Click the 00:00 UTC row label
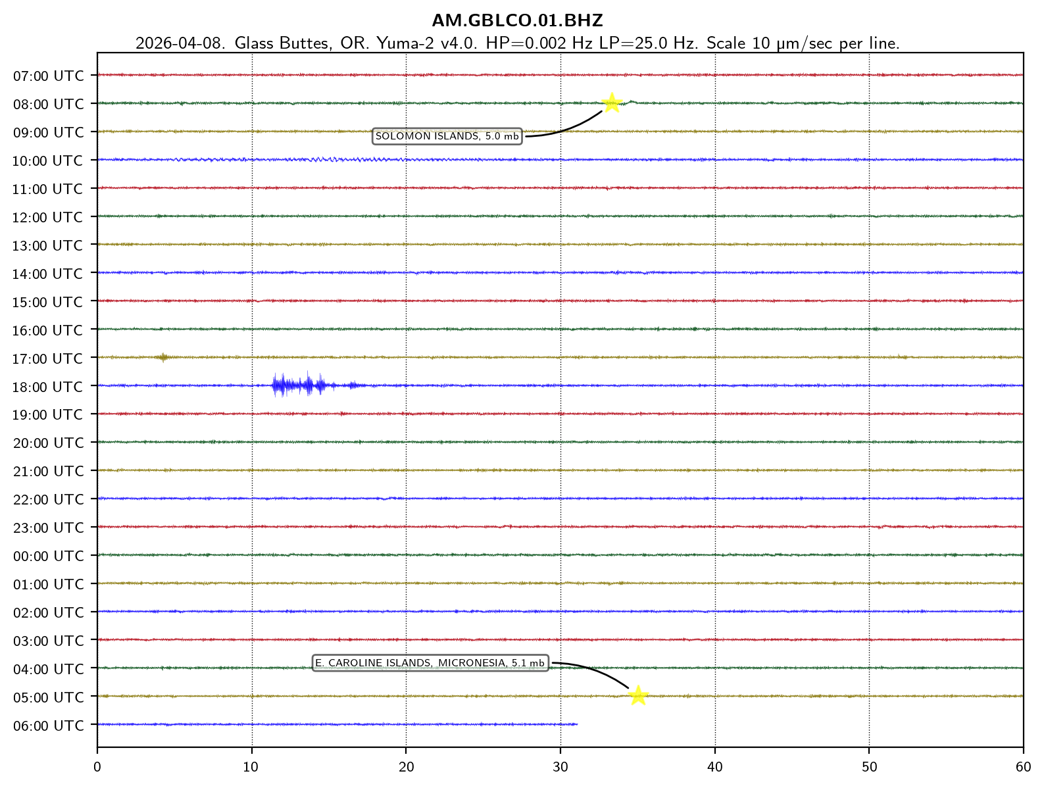 (x=49, y=556)
